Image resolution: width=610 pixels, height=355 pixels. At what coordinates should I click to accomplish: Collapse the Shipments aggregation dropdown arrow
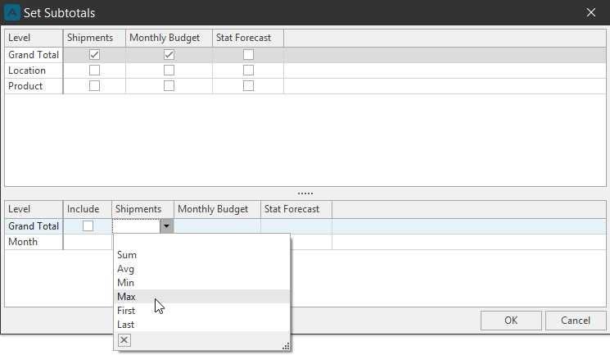(x=166, y=226)
